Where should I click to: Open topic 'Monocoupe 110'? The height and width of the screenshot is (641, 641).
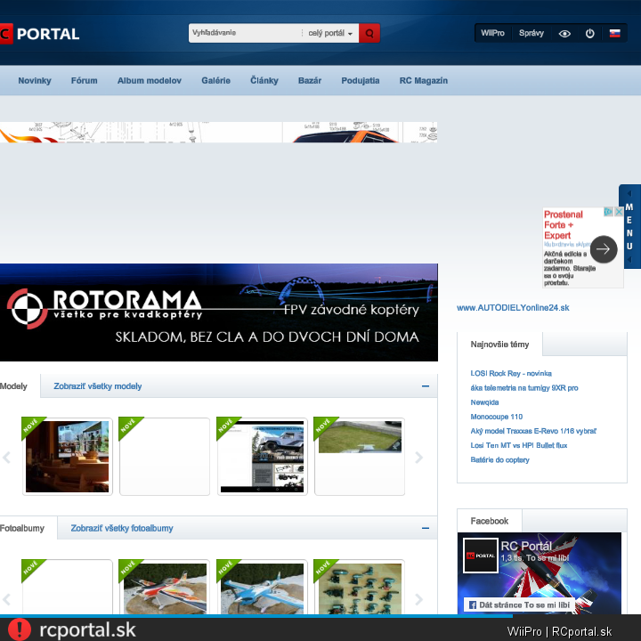pos(496,417)
